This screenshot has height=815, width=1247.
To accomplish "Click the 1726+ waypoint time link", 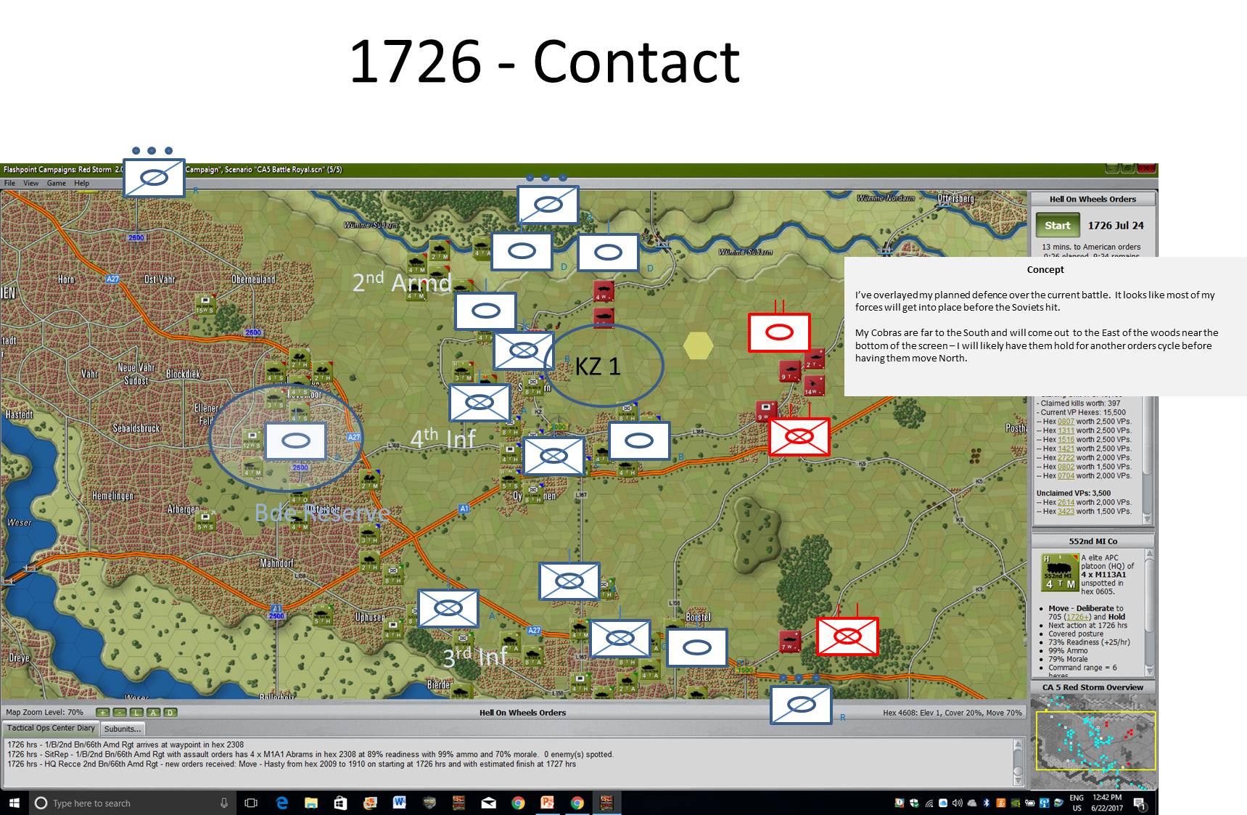I will [x=1077, y=617].
